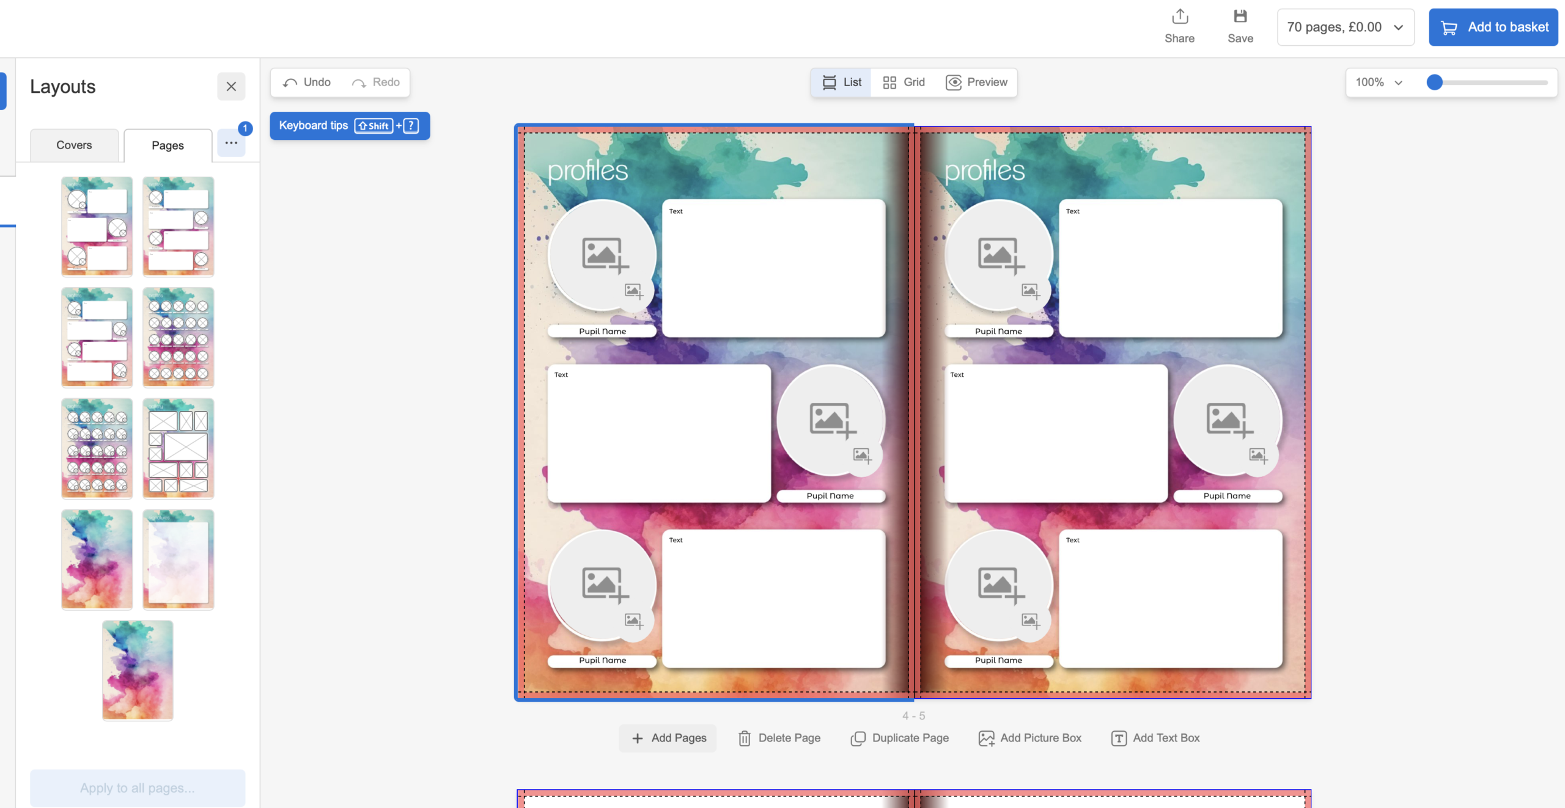Click the Add Pages button
Viewport: 1565px width, 808px height.
[x=668, y=738]
